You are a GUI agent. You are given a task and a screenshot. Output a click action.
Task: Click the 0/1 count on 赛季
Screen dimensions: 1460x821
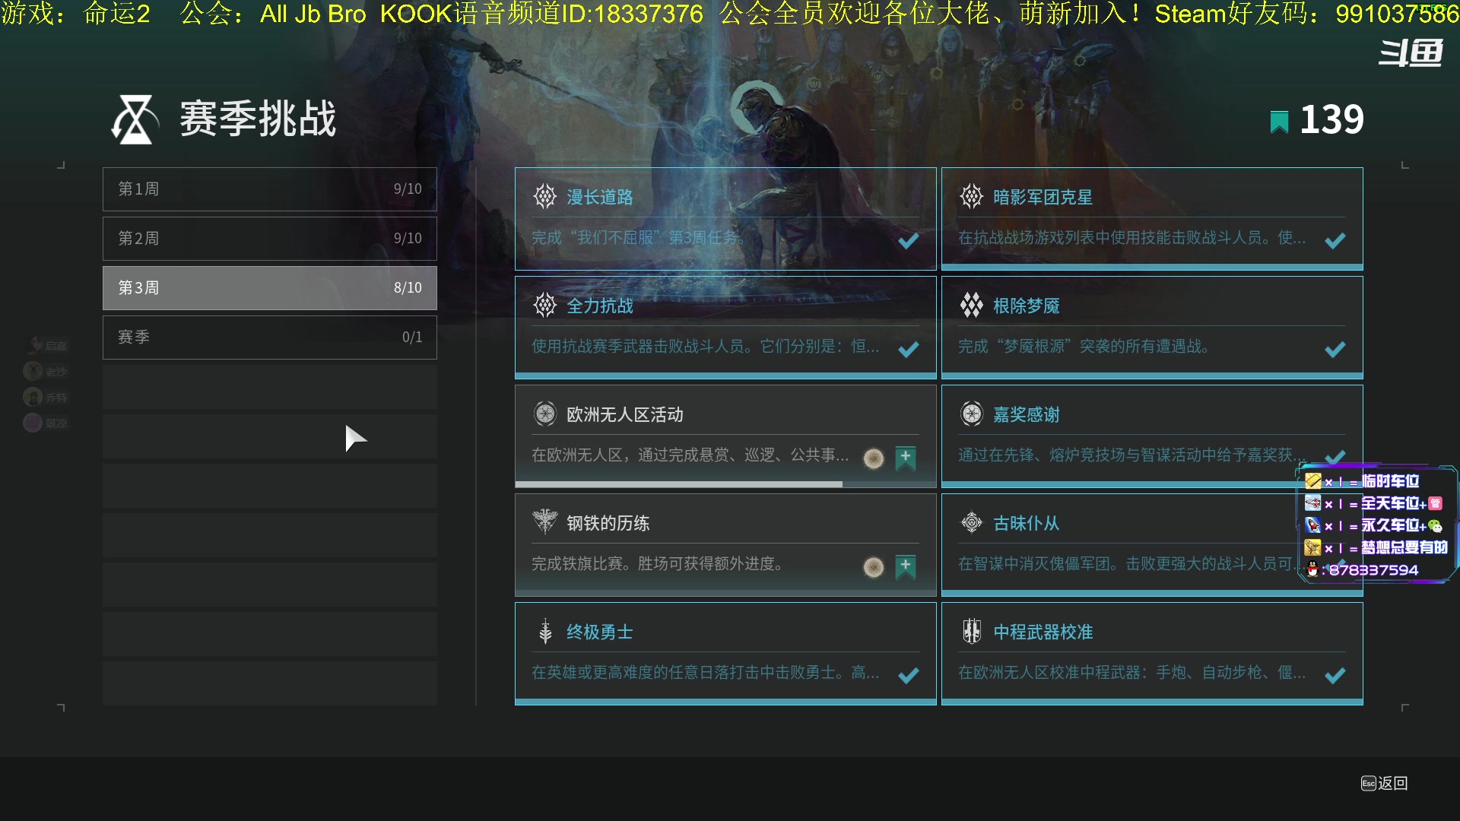pyautogui.click(x=412, y=338)
